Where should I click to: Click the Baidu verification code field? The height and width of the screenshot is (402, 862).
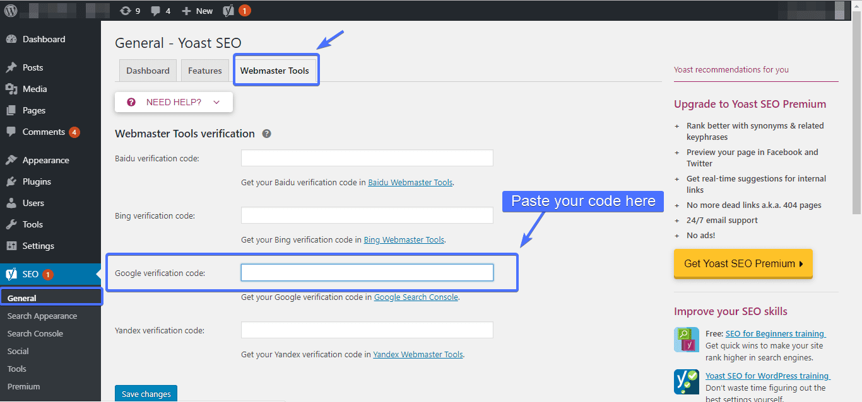367,158
